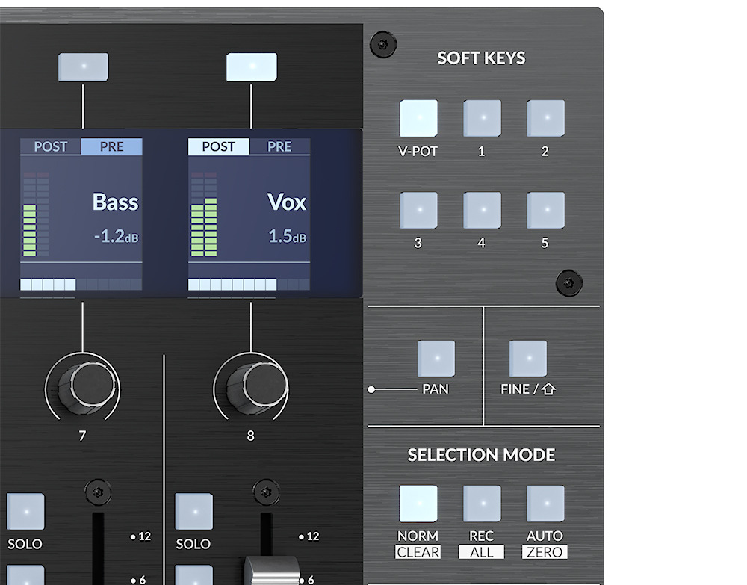The image size is (747, 585).
Task: Click the screw beside SOFT KEYS label
Action: [383, 45]
